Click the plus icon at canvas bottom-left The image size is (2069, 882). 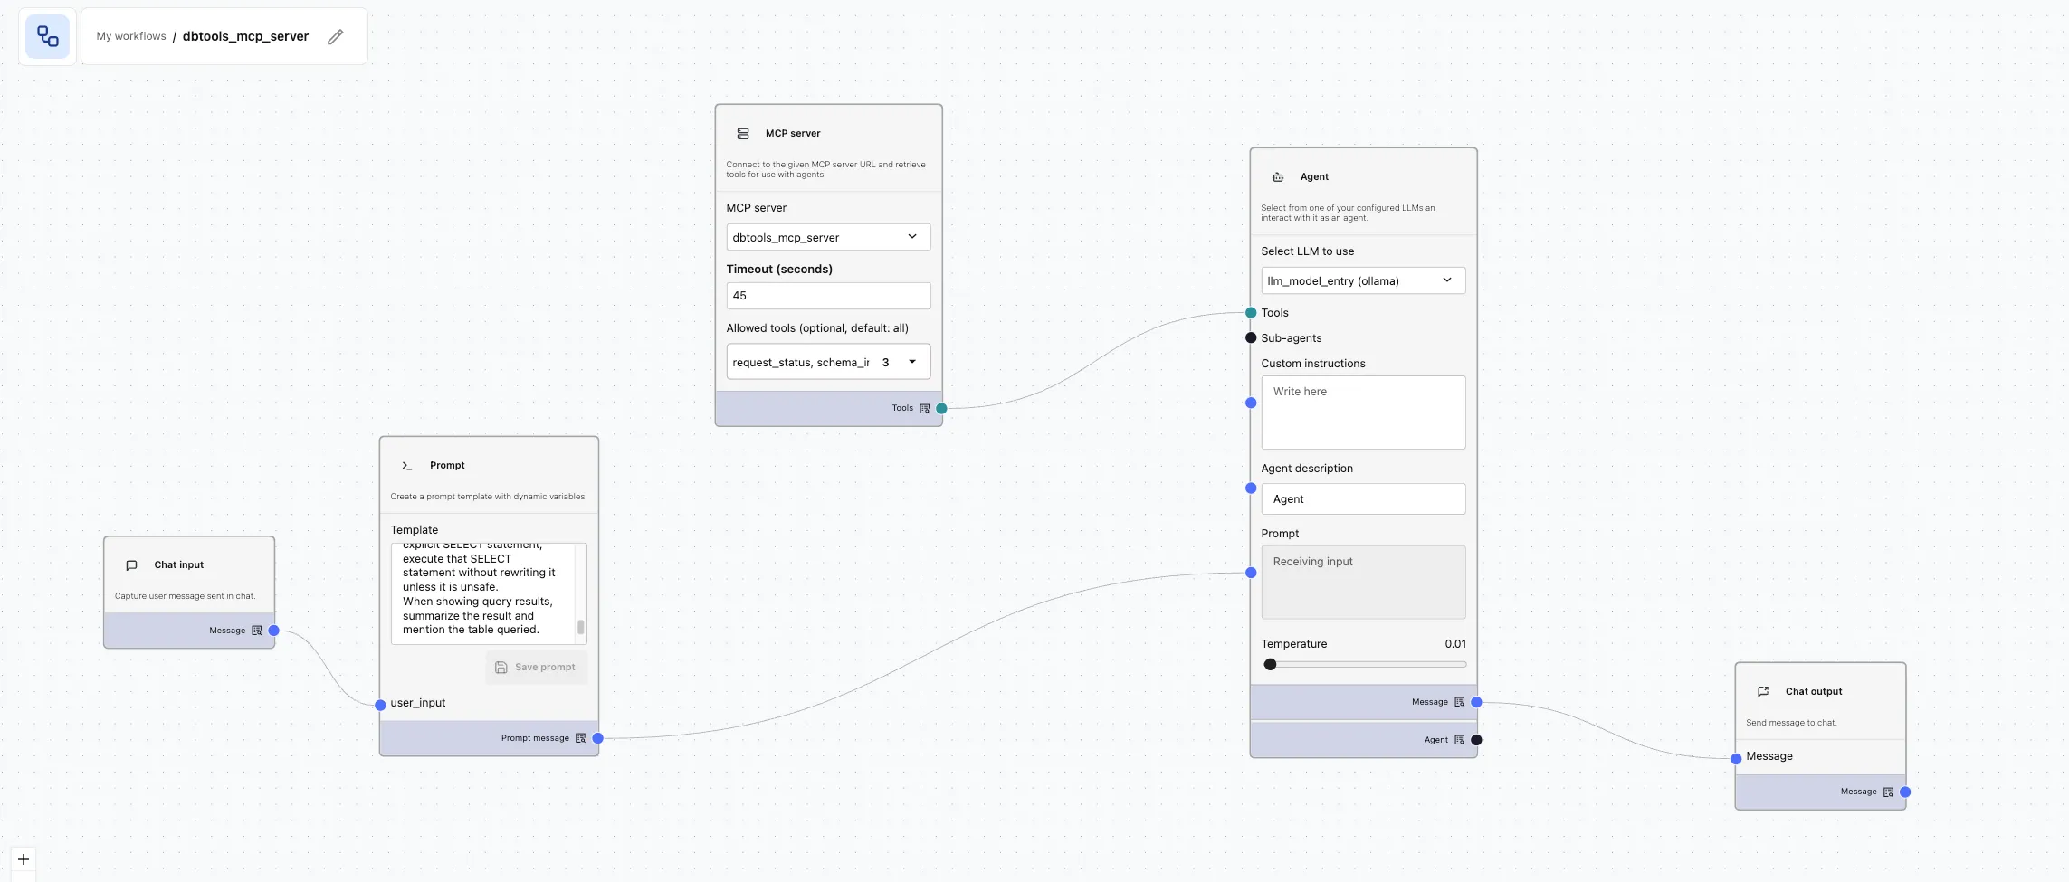coord(24,859)
